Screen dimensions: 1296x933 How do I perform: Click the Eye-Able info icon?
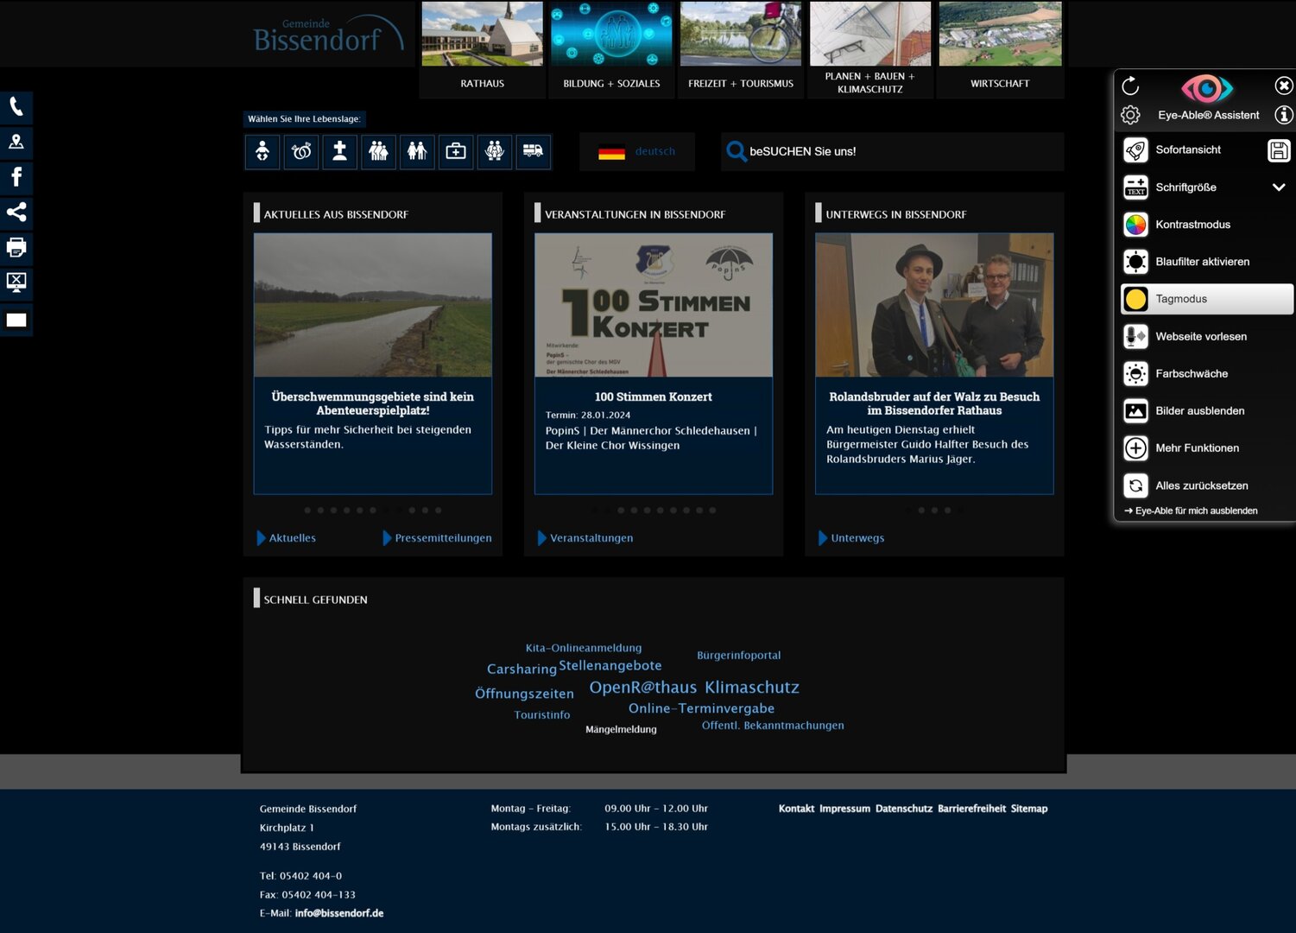tap(1284, 115)
